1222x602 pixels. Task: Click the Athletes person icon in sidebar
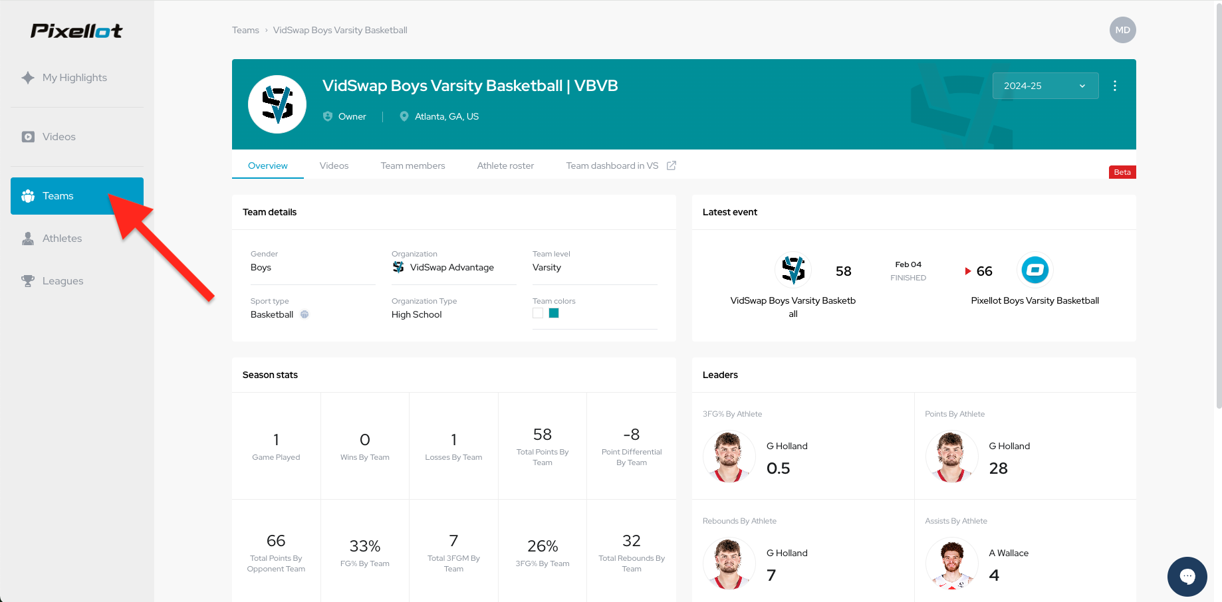click(28, 239)
